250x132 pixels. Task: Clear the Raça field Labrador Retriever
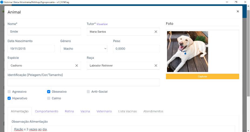[x=156, y=65]
